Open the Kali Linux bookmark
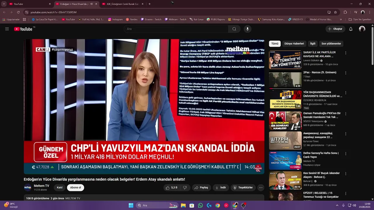Image resolution: width=374 pixels, height=210 pixels. 196,19
